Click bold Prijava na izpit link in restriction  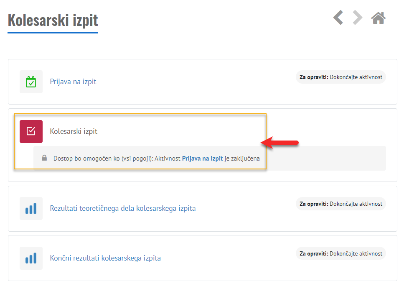(x=202, y=159)
